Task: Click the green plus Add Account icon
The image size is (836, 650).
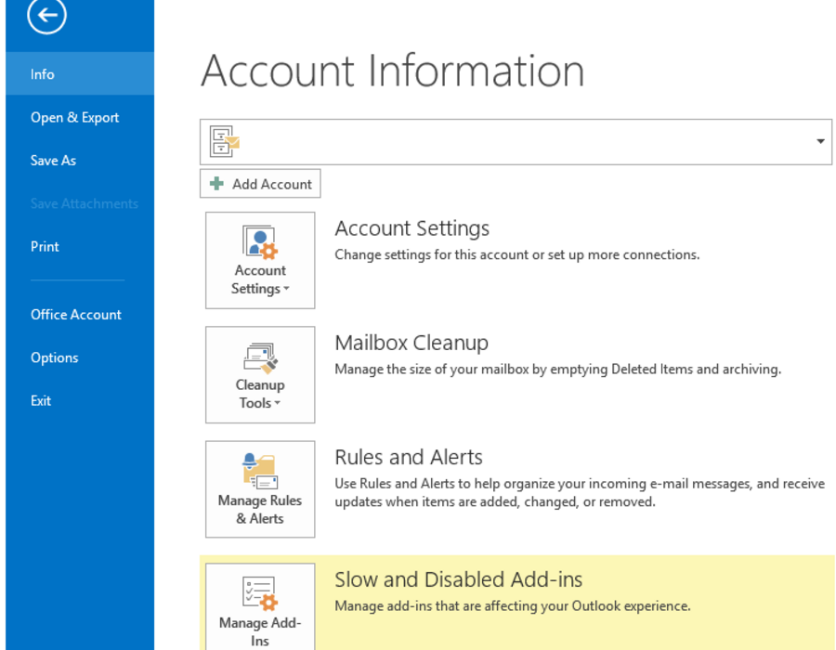Action: (x=216, y=184)
